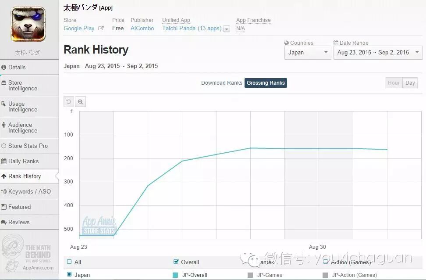Click the Audience Intelligence person icon

pyautogui.click(x=4, y=125)
